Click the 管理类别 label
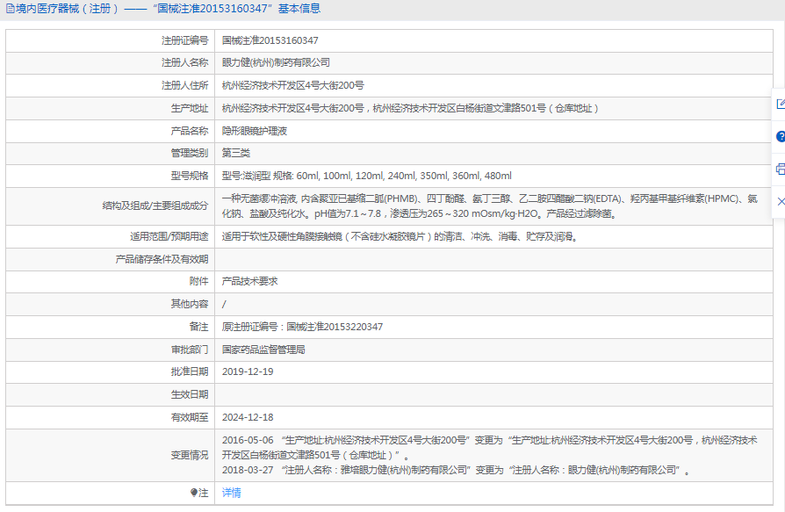 click(190, 153)
